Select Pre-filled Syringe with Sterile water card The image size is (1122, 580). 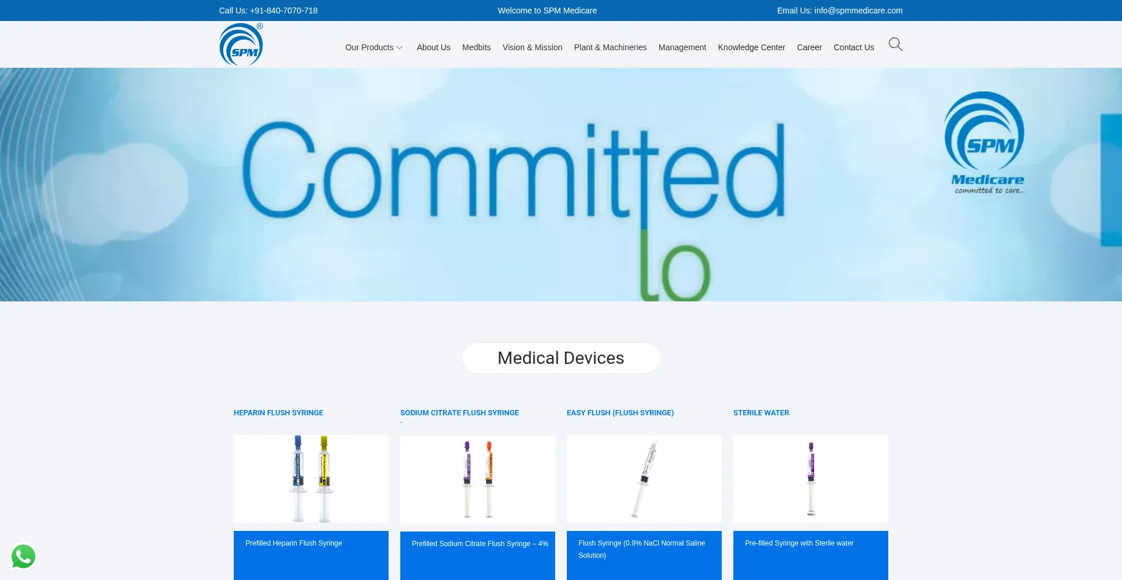pos(811,555)
